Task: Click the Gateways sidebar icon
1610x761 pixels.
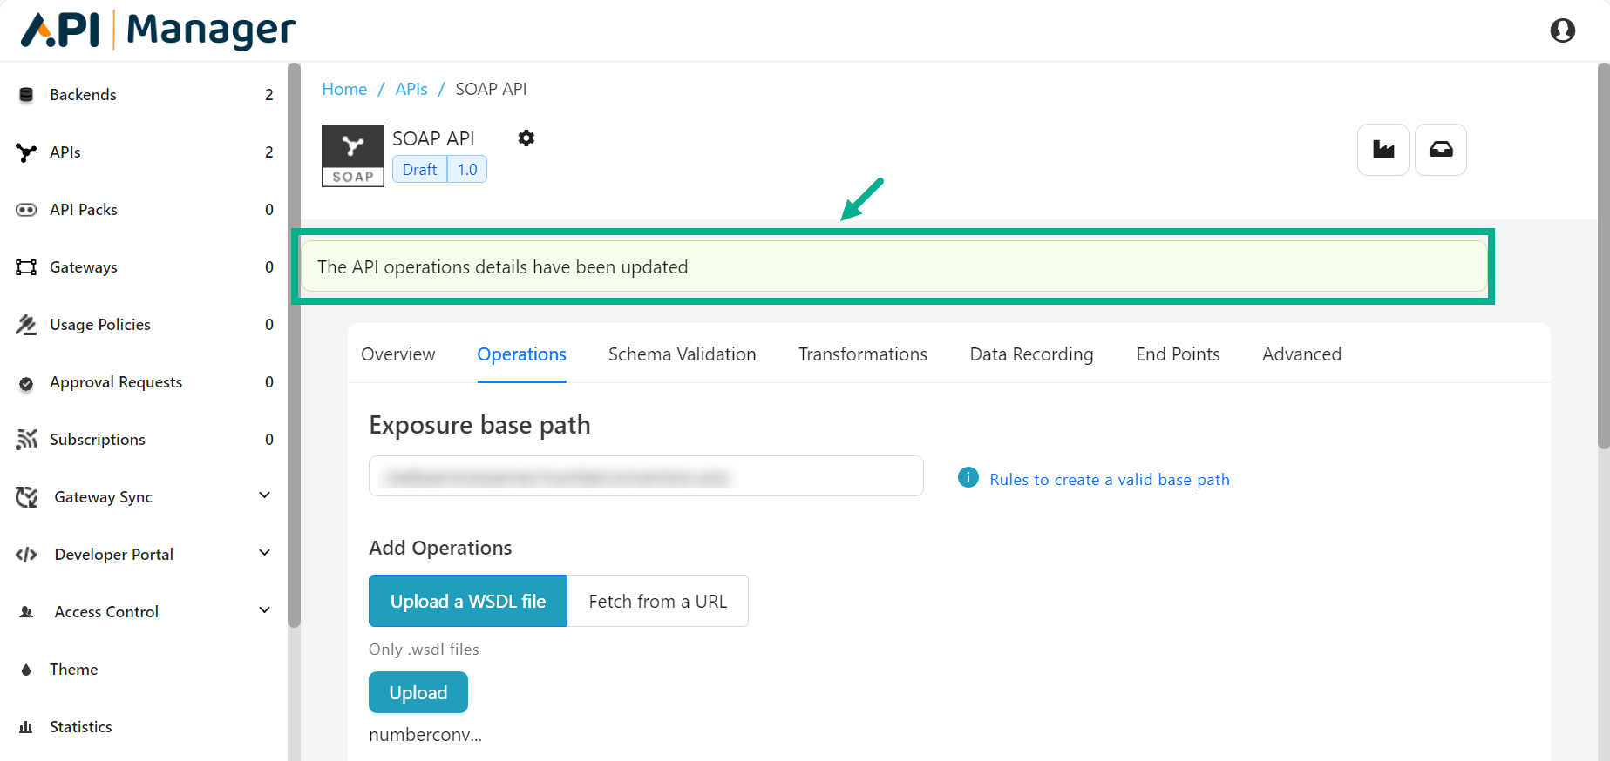Action: (x=26, y=267)
